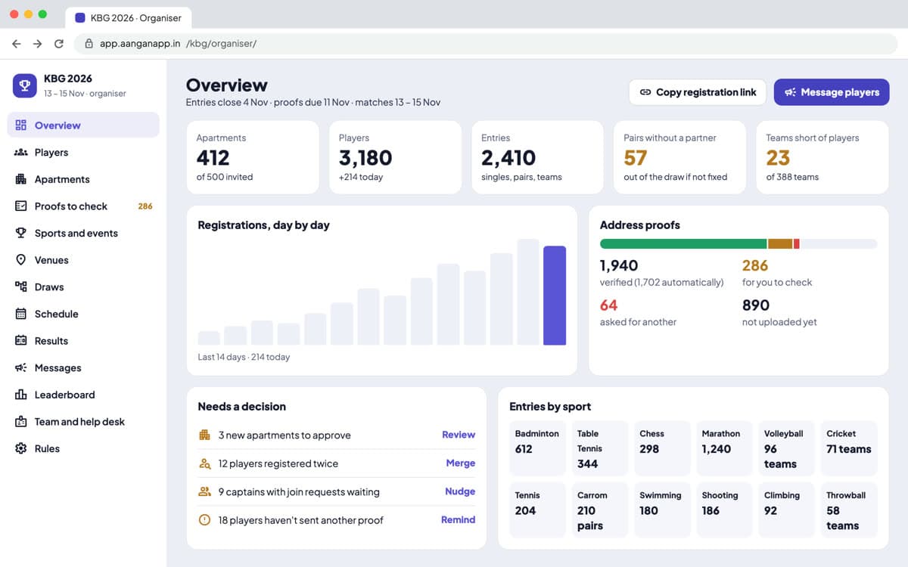908x567 pixels.
Task: Click the Copy registration link button
Action: tap(698, 92)
